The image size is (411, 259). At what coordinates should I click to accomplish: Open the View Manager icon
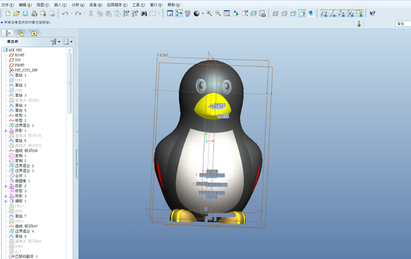(x=262, y=13)
